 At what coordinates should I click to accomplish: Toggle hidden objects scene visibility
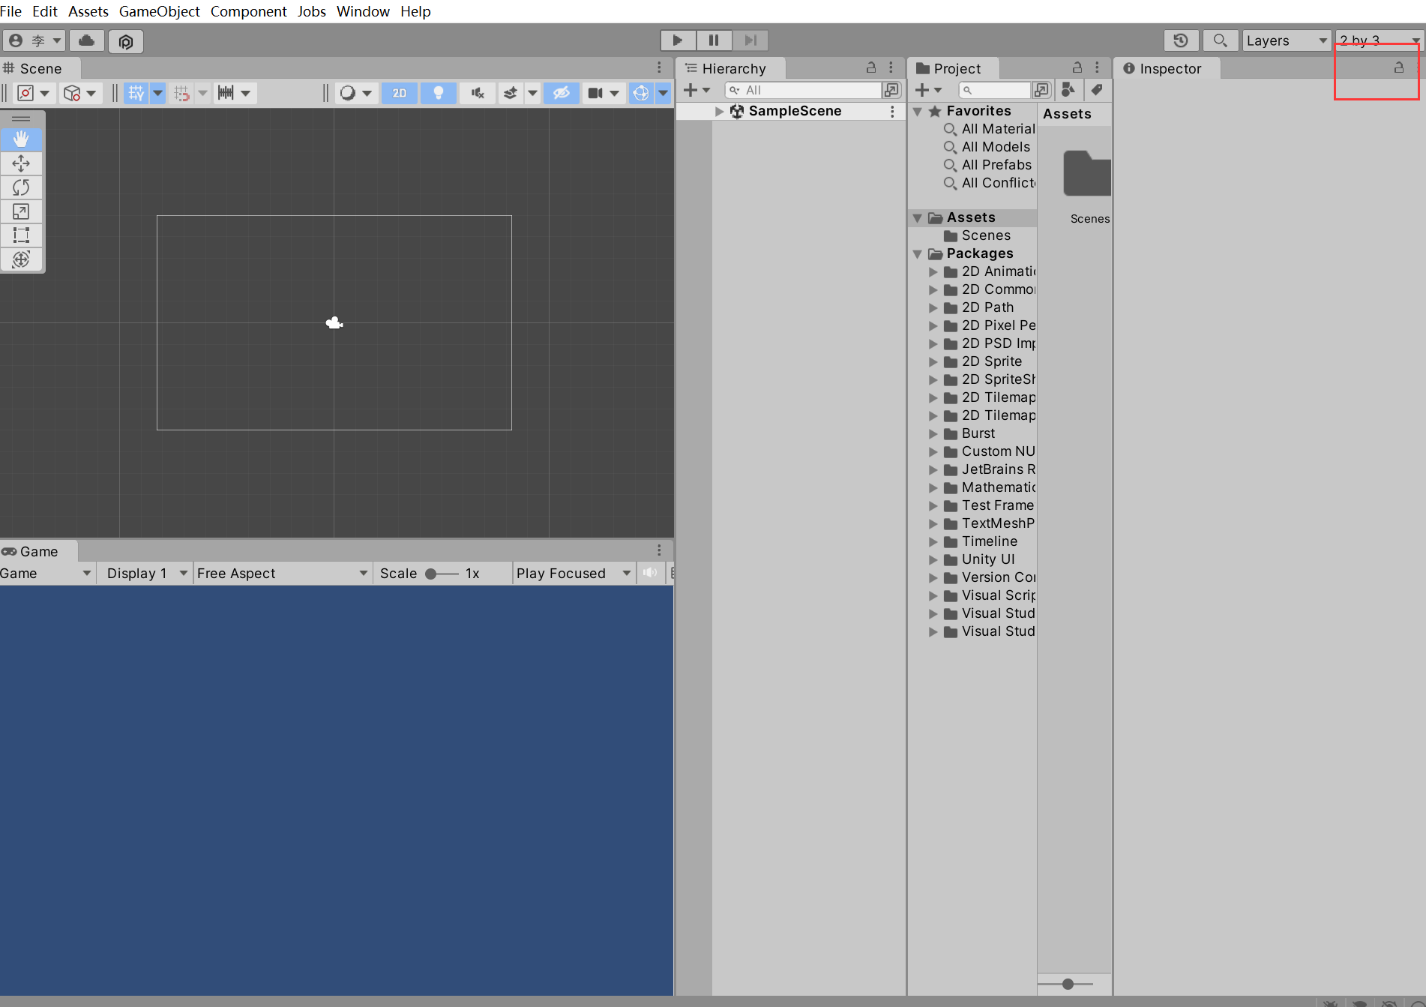point(561,93)
